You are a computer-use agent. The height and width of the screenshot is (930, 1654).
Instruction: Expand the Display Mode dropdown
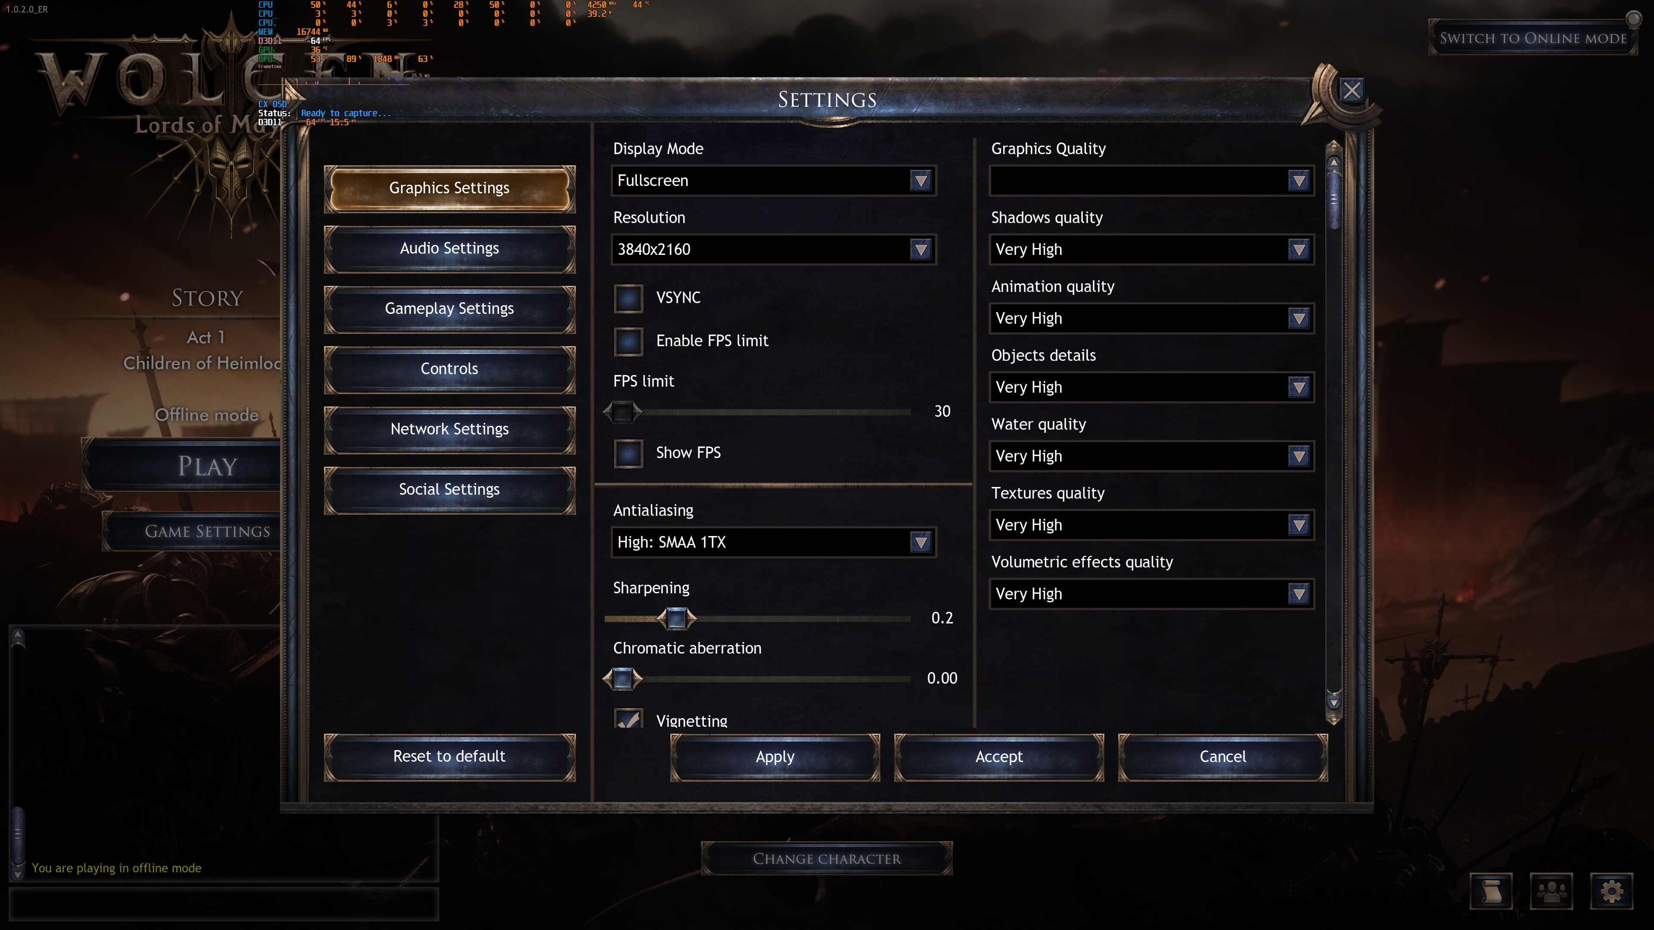pyautogui.click(x=773, y=181)
